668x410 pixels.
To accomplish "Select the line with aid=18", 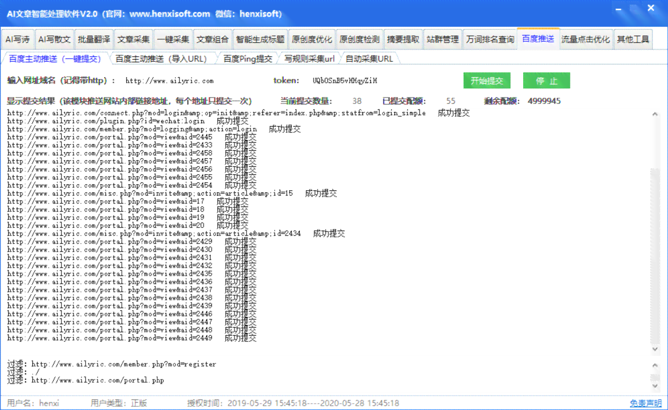I will pos(128,210).
